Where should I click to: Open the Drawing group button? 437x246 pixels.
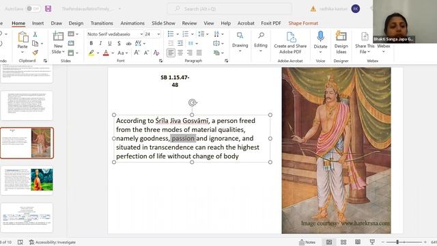coord(240,42)
